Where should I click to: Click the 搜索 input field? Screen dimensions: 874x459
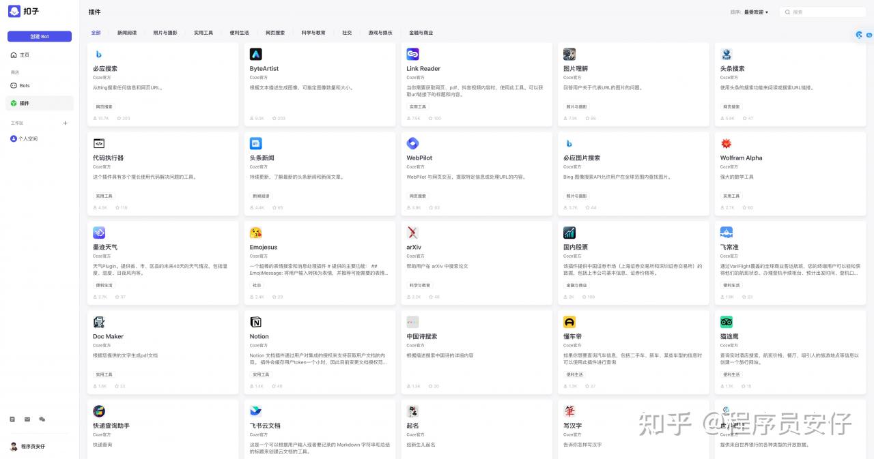[822, 12]
